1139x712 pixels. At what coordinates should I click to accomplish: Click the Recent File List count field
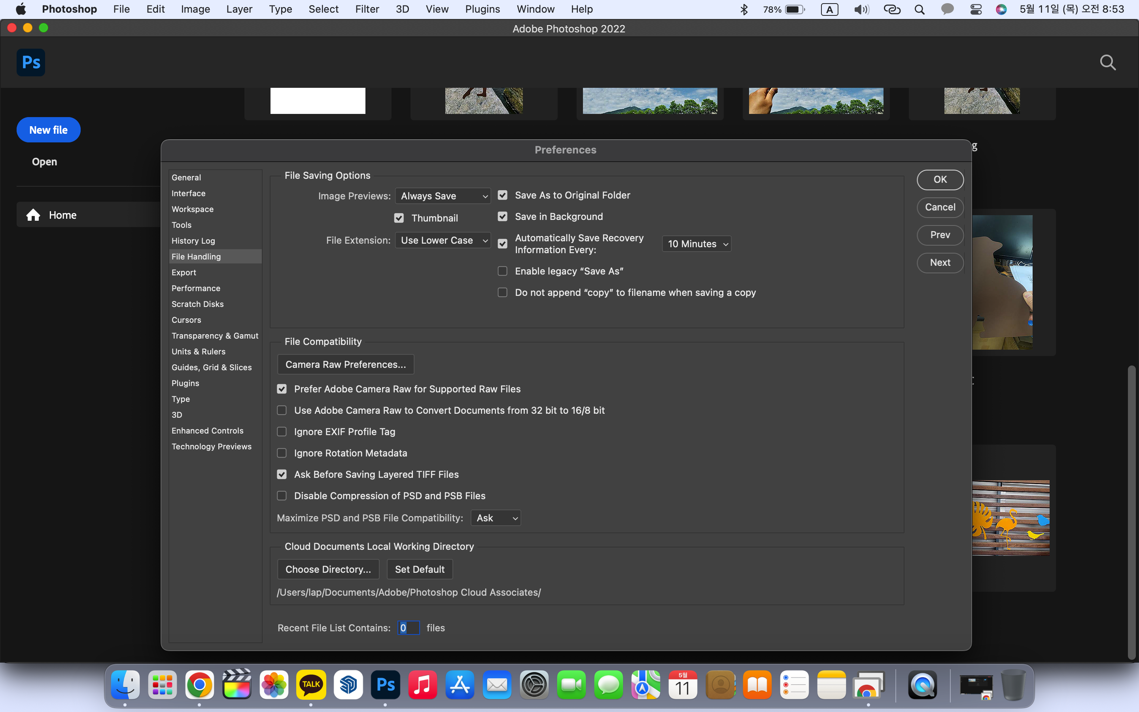pos(408,628)
